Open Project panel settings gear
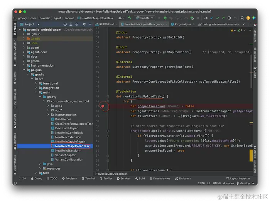Viewport: 270px width, 202px height. click(x=84, y=24)
